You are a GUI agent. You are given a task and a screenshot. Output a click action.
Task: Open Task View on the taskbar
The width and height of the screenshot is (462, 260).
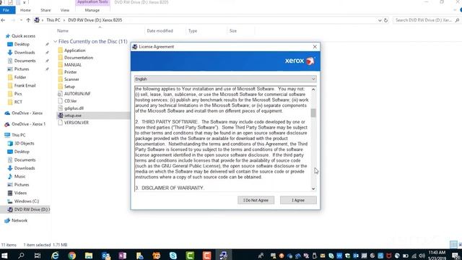click(x=38, y=255)
